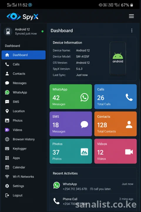Select Keylogger in the sidebar
This screenshot has height=212, width=141.
[23, 148]
